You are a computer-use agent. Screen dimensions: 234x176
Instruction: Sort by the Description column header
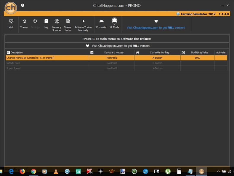pos(47,53)
